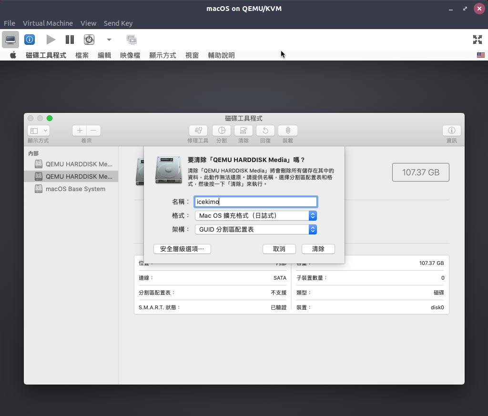Click the 資訊 info toolbar icon

pyautogui.click(x=452, y=131)
